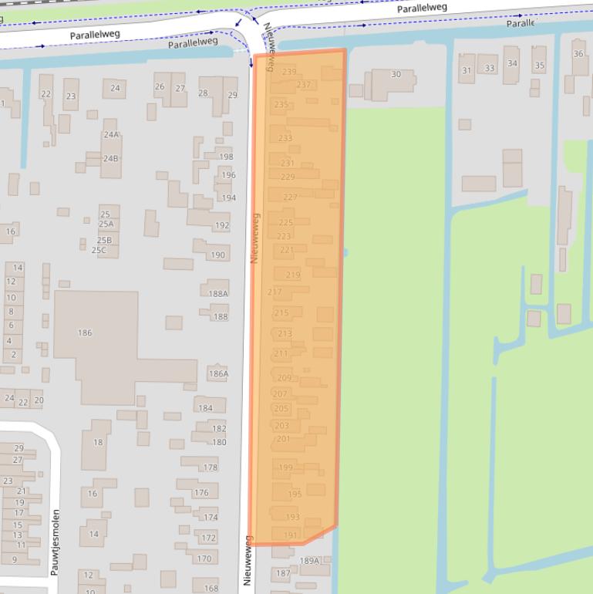This screenshot has height=594, width=593.
Task: Click house number 191 in orange zone
Action: click(290, 535)
